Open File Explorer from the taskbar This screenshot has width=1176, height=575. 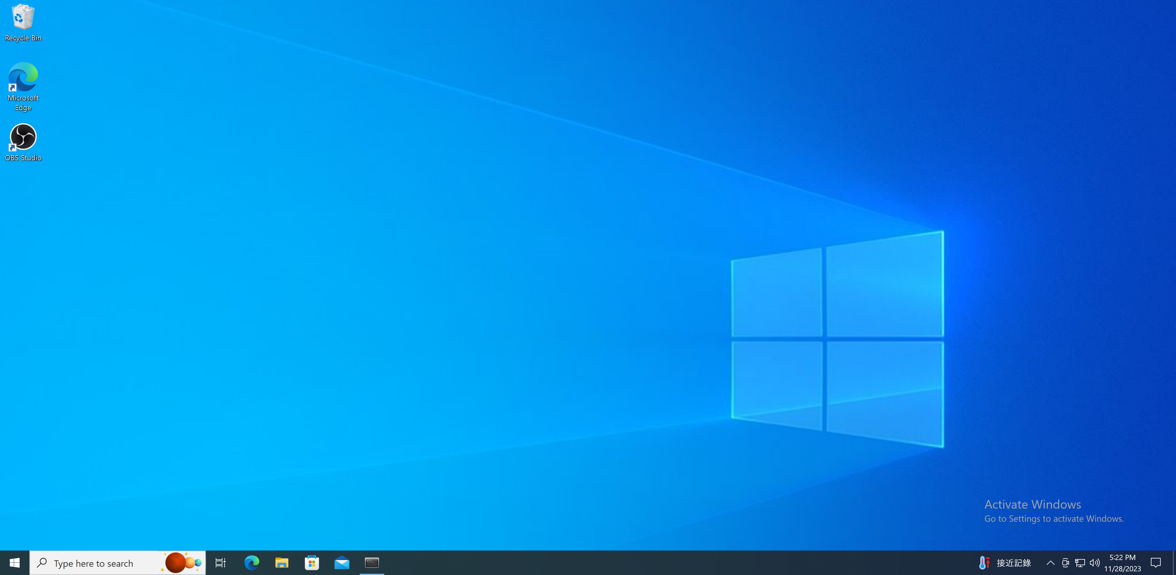click(282, 563)
